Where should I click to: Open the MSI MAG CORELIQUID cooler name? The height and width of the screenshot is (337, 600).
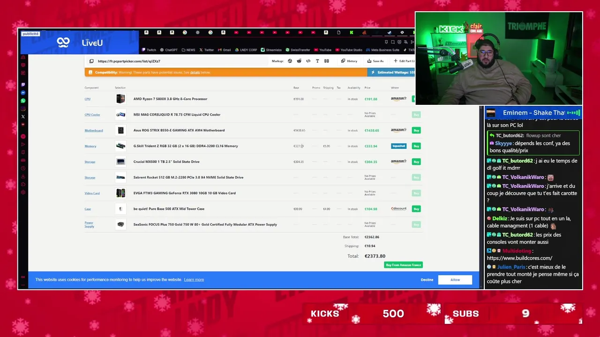click(177, 115)
